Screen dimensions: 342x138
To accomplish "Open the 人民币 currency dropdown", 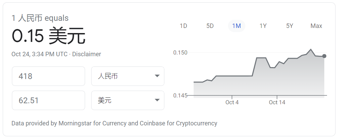I will pyautogui.click(x=128, y=76).
